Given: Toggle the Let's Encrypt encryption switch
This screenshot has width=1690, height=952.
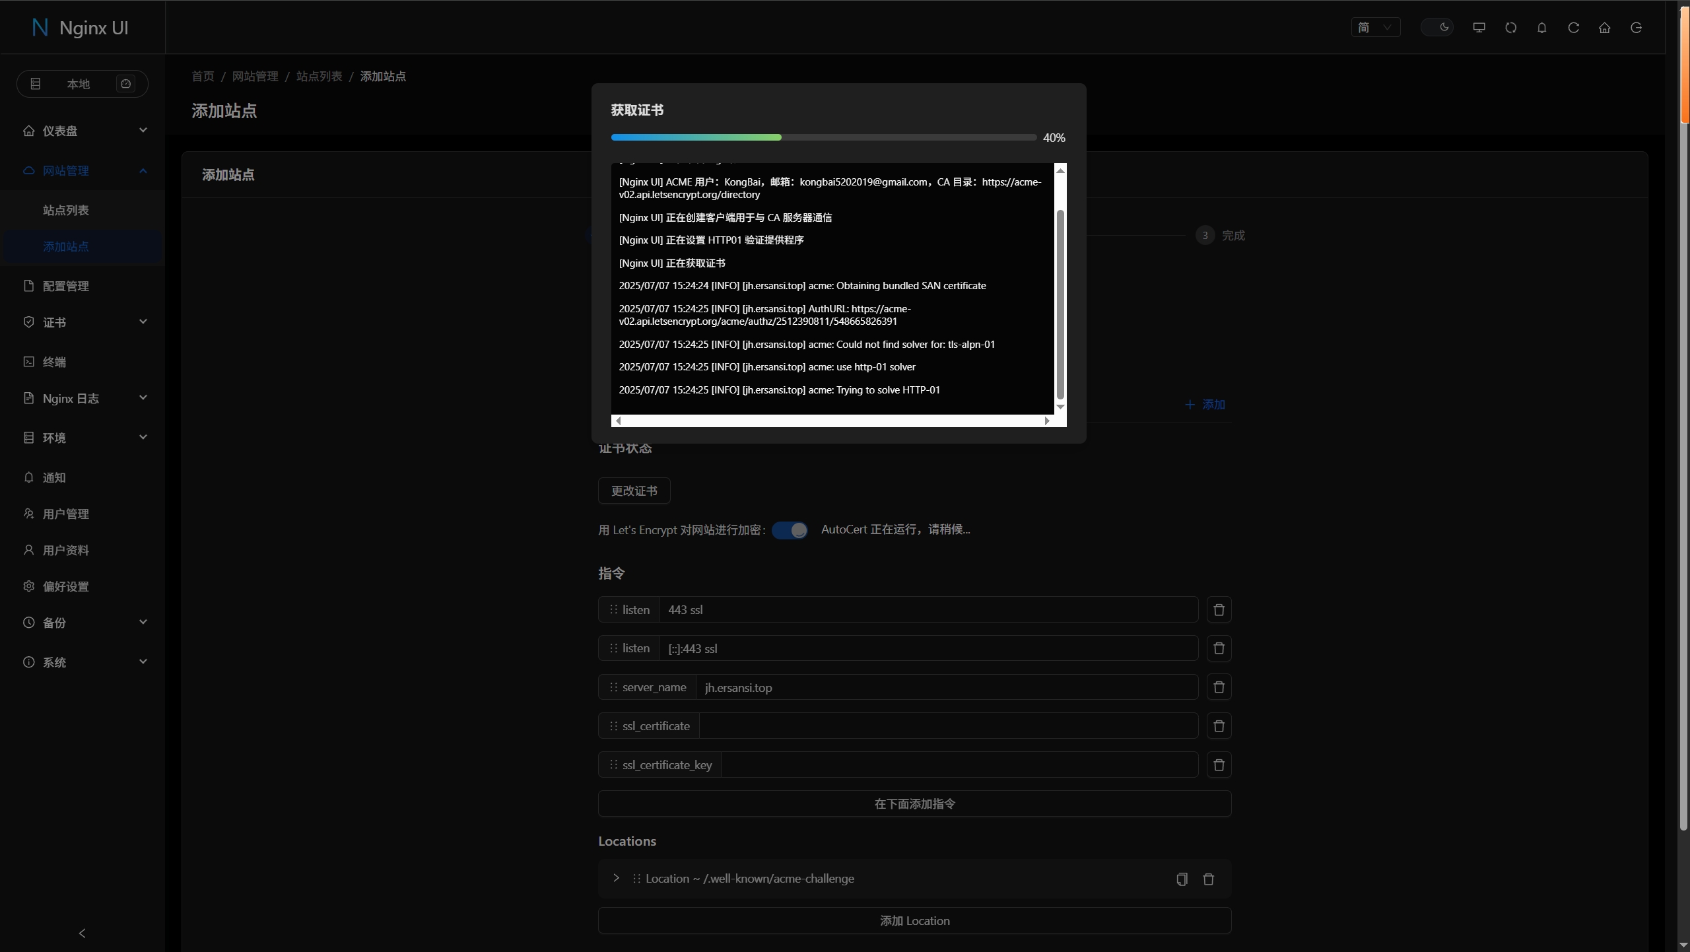Looking at the screenshot, I should pos(789,530).
